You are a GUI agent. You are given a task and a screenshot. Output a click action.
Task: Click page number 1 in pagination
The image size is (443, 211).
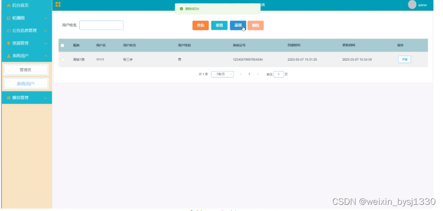point(249,74)
